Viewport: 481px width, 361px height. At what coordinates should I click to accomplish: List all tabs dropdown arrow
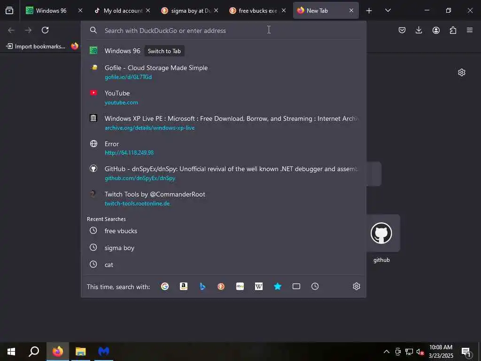point(388,11)
